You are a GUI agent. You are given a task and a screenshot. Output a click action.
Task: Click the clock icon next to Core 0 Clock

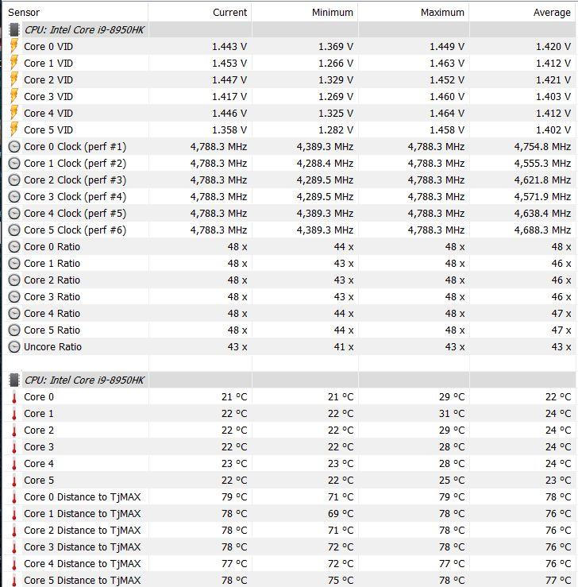pos(14,147)
